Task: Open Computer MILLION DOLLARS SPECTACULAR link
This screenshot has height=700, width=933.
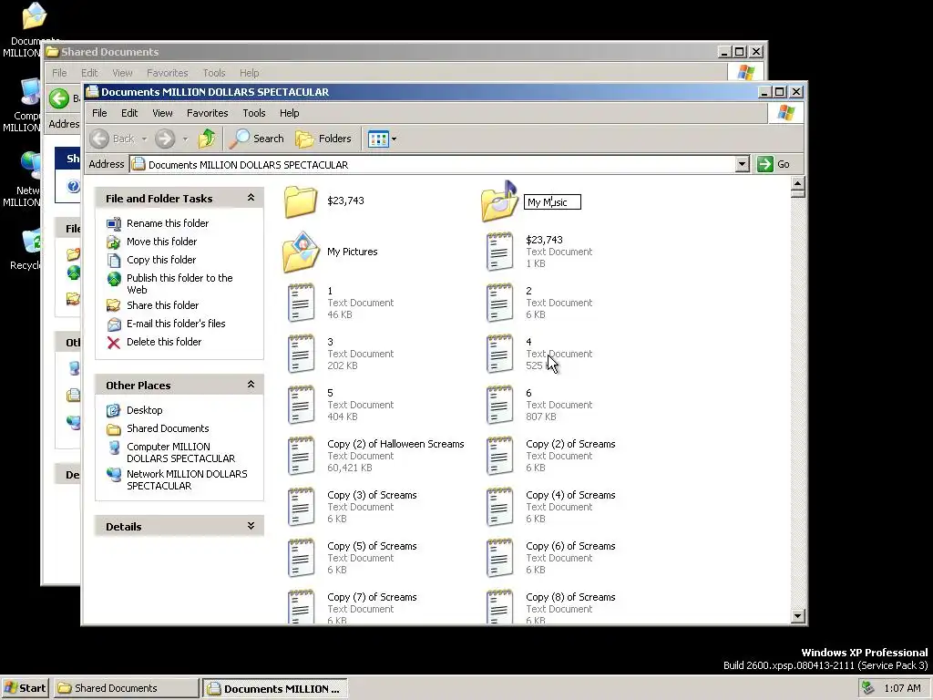Action: (181, 452)
